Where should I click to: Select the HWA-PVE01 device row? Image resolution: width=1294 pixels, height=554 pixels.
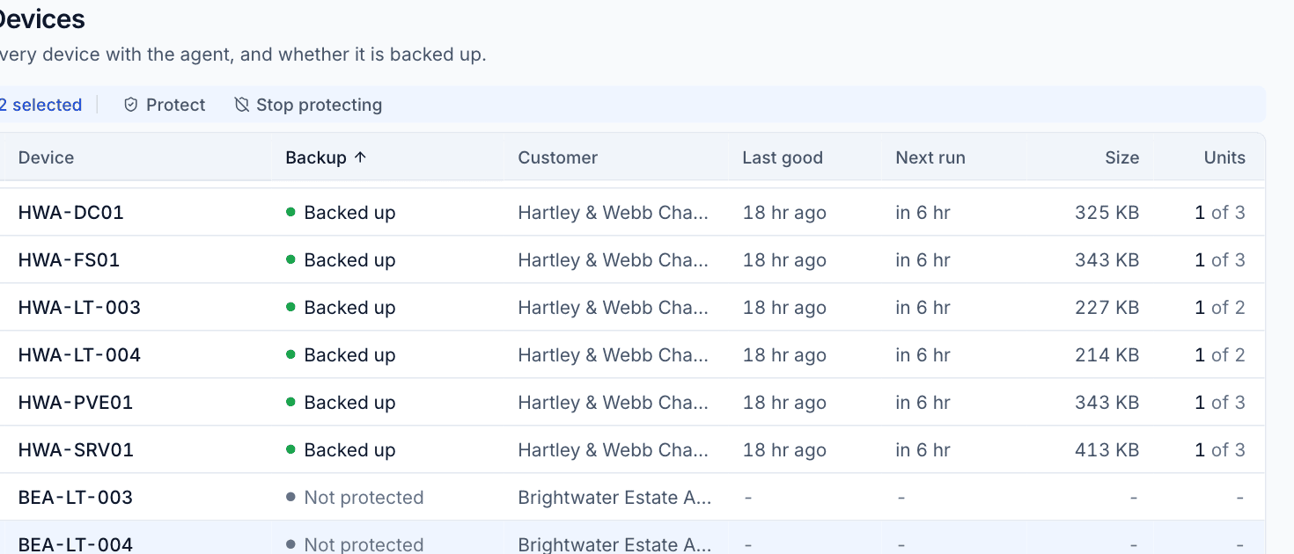(x=632, y=402)
